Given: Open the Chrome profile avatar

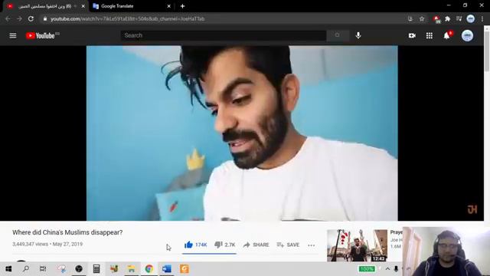Looking at the screenshot, I should [470, 18].
